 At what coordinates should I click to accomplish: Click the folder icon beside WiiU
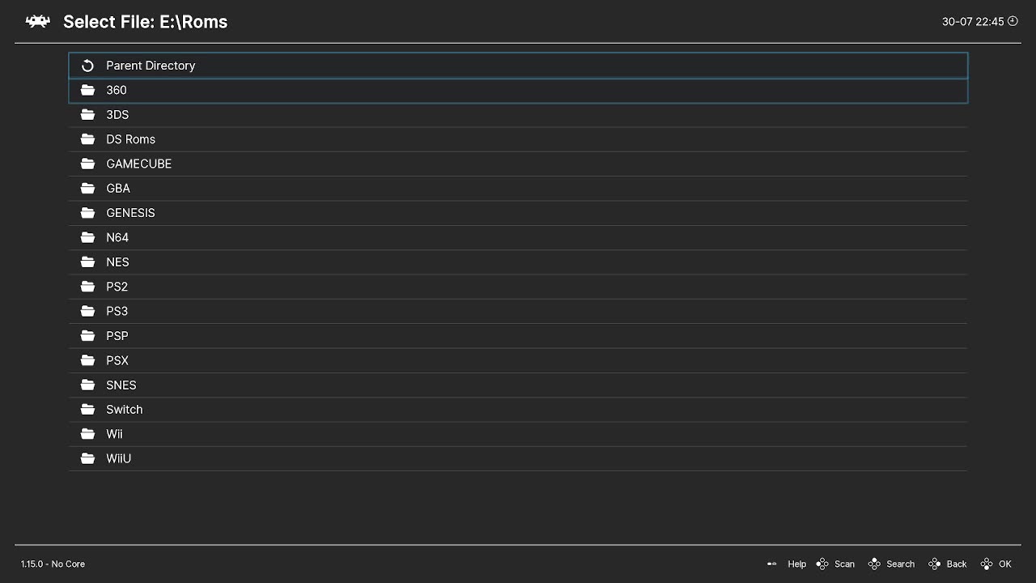pos(87,458)
